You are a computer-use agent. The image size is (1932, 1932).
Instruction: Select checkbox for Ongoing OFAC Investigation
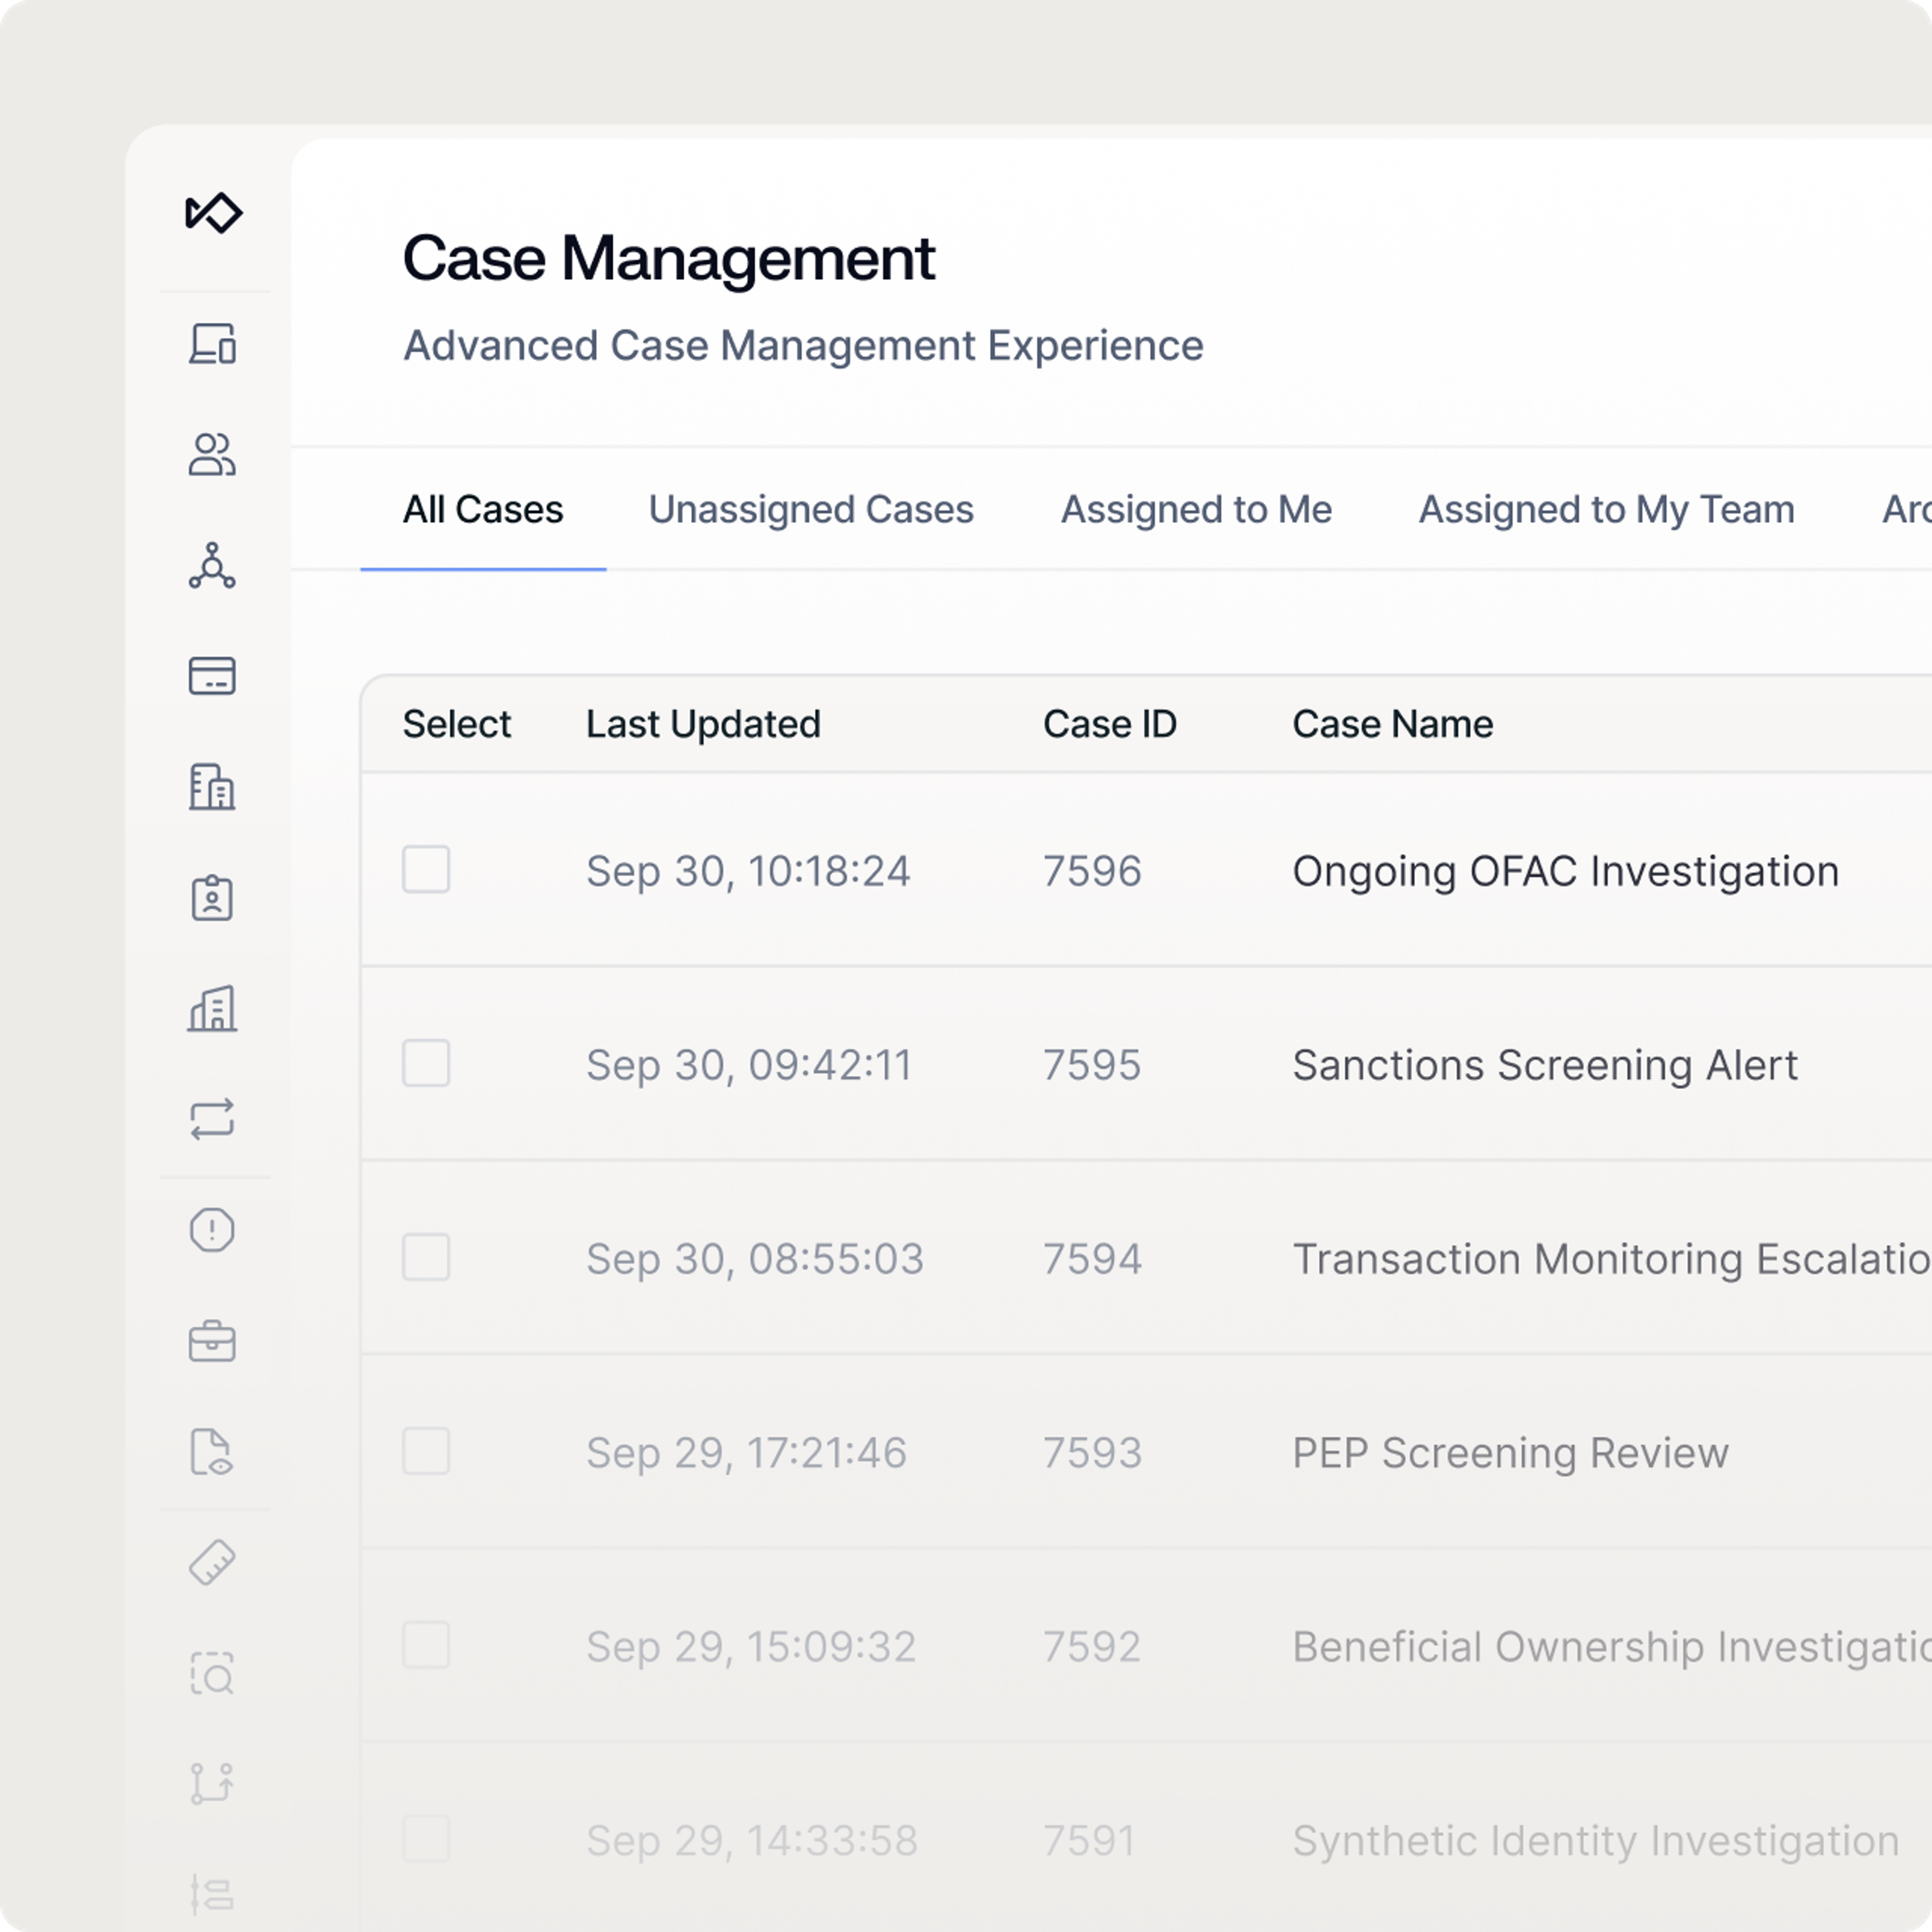426,869
